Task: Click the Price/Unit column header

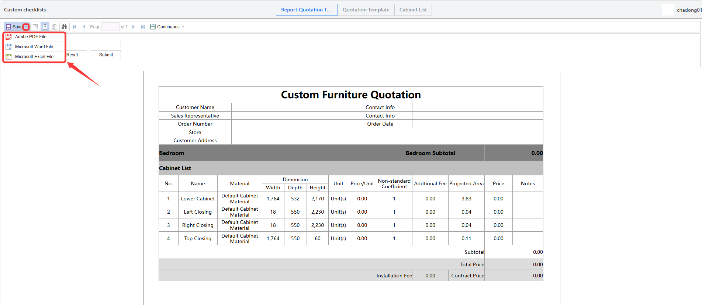Action: 362,183
